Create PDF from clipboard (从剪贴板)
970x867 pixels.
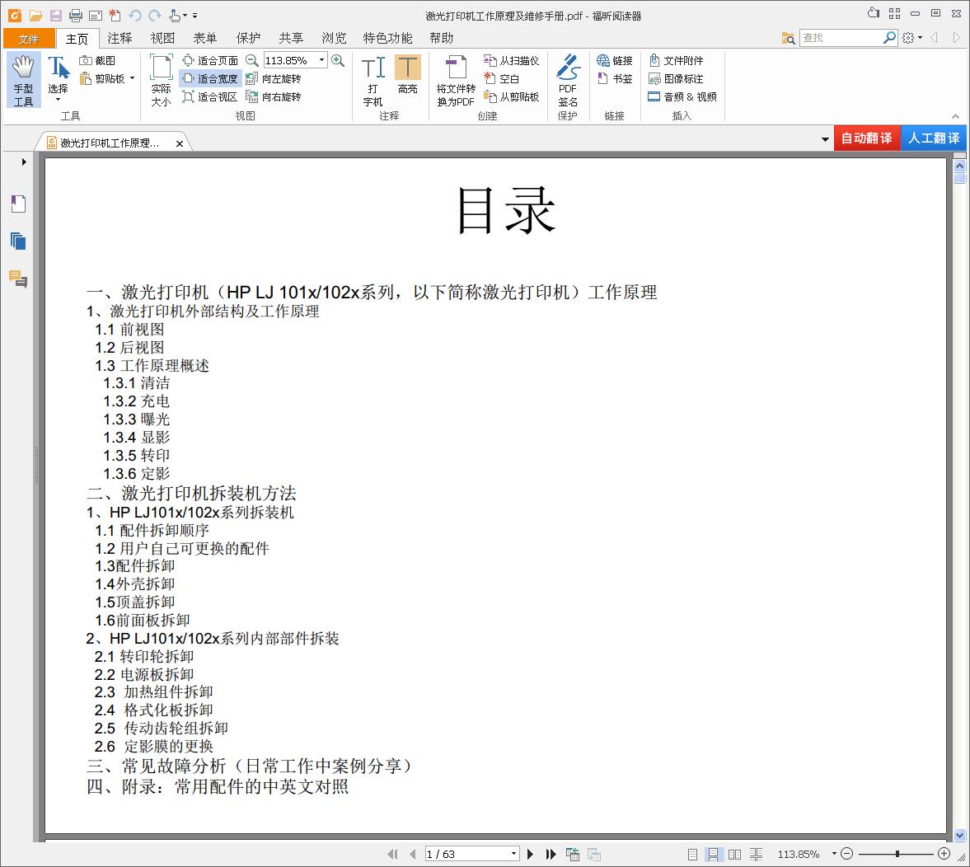512,96
